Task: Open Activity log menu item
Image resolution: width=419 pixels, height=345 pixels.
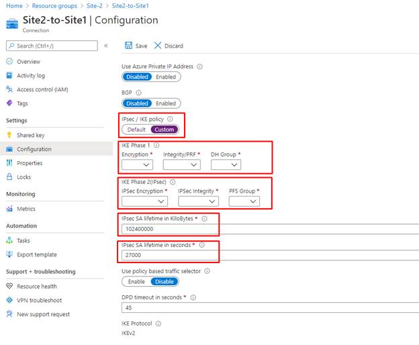Action: tap(31, 76)
